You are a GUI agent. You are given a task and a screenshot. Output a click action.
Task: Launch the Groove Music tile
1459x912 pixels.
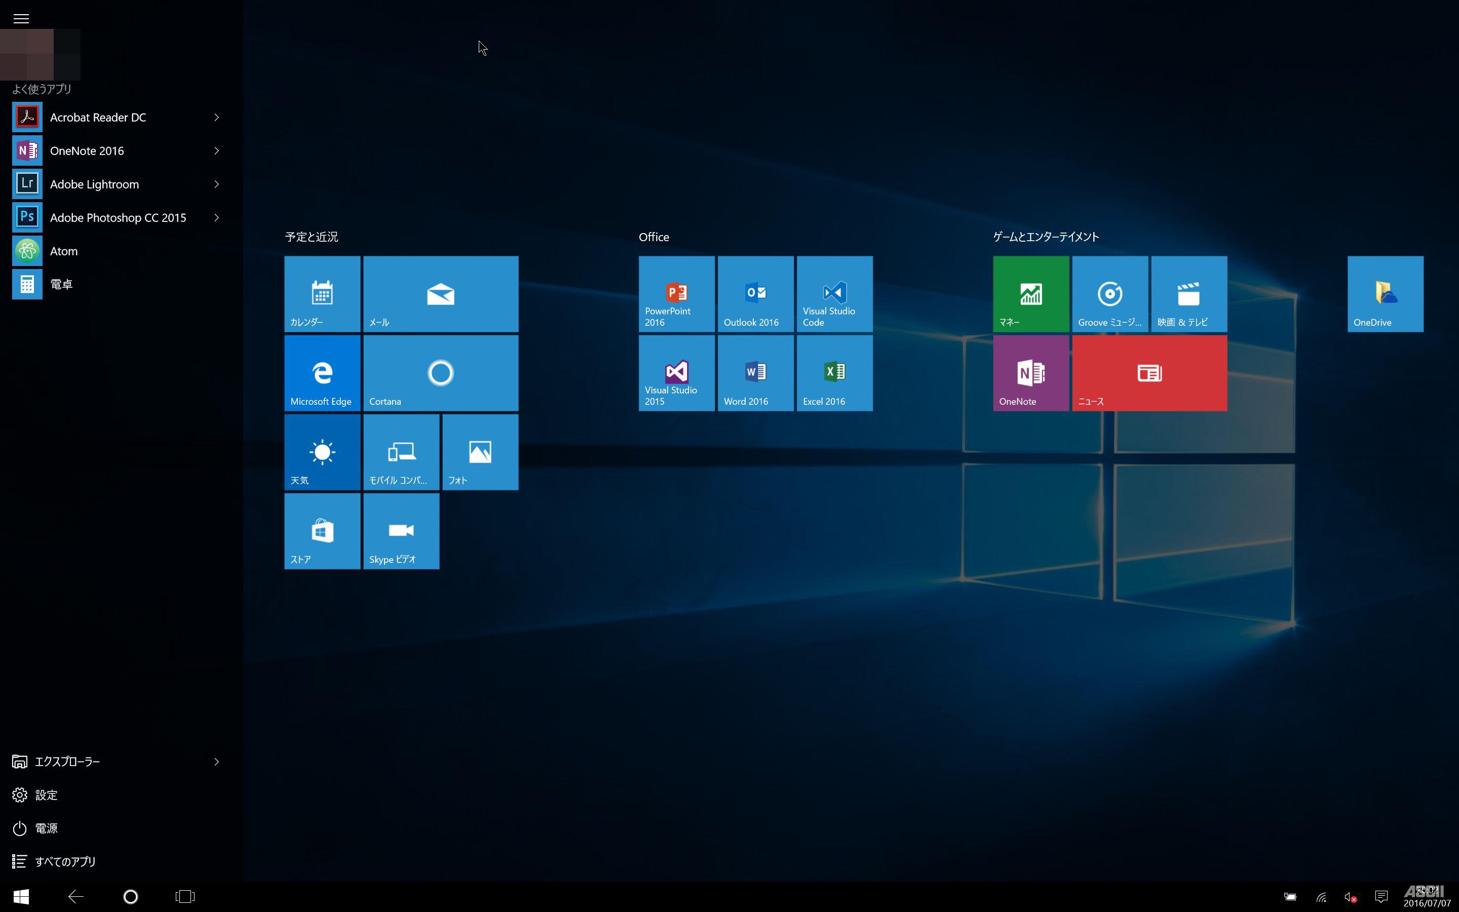coord(1109,294)
